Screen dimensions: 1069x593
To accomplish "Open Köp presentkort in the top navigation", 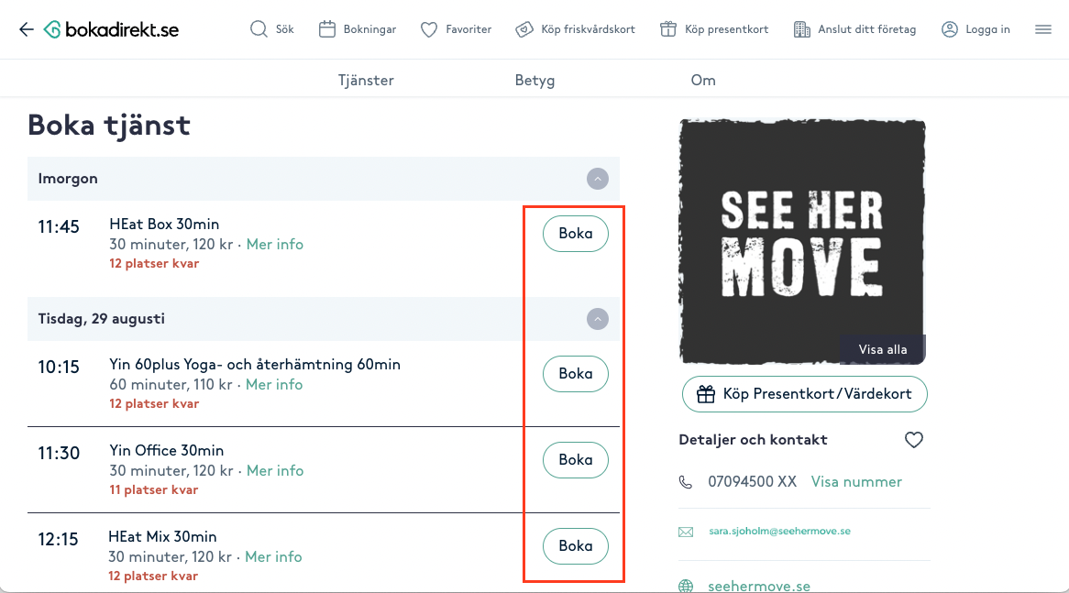I will (726, 29).
